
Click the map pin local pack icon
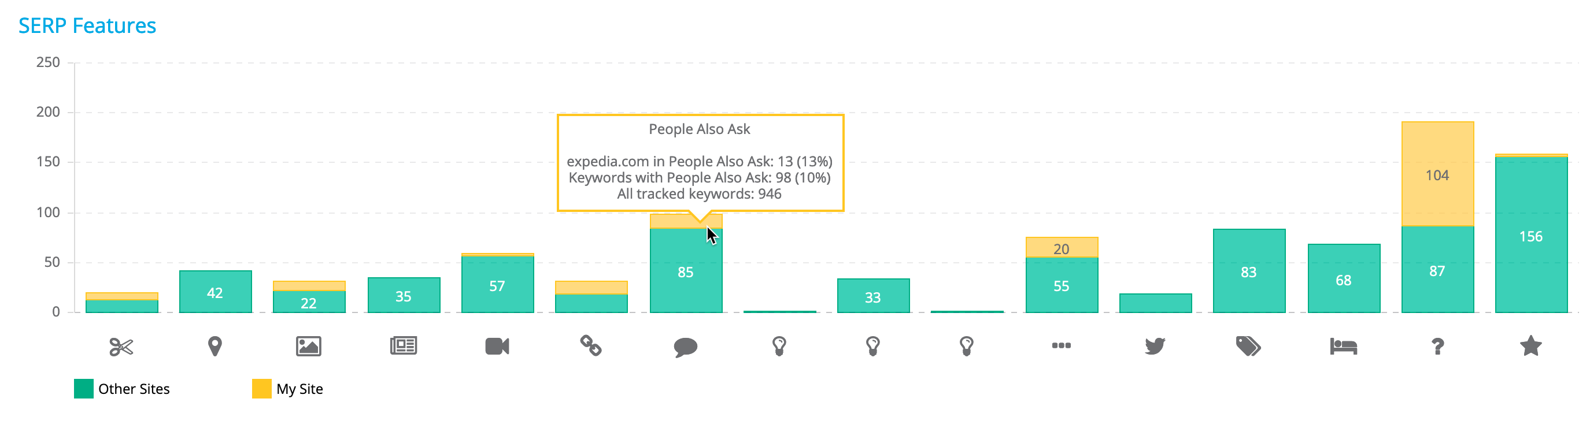click(215, 346)
